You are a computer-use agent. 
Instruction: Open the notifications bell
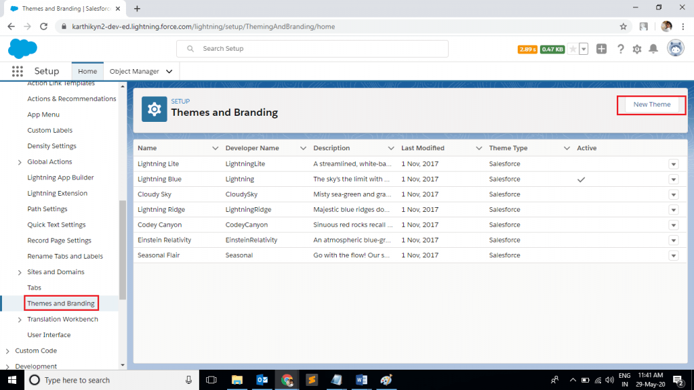[653, 49]
